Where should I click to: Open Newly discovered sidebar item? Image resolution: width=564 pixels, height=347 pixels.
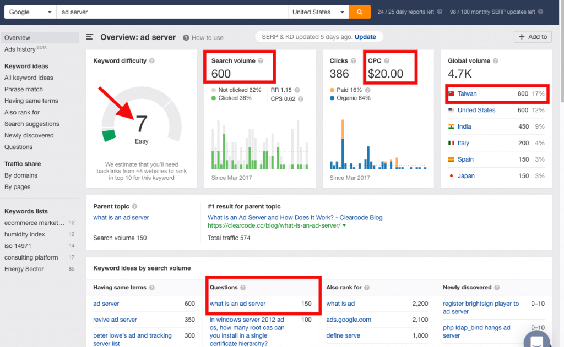29,135
